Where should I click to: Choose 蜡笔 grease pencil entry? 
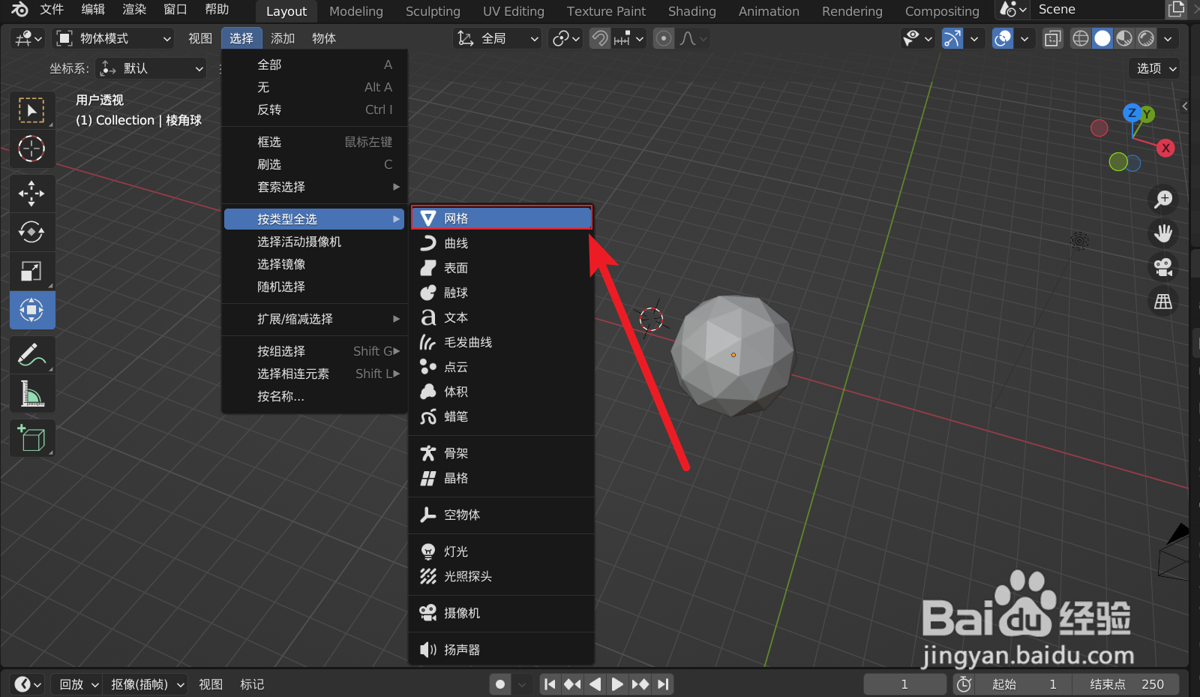501,416
